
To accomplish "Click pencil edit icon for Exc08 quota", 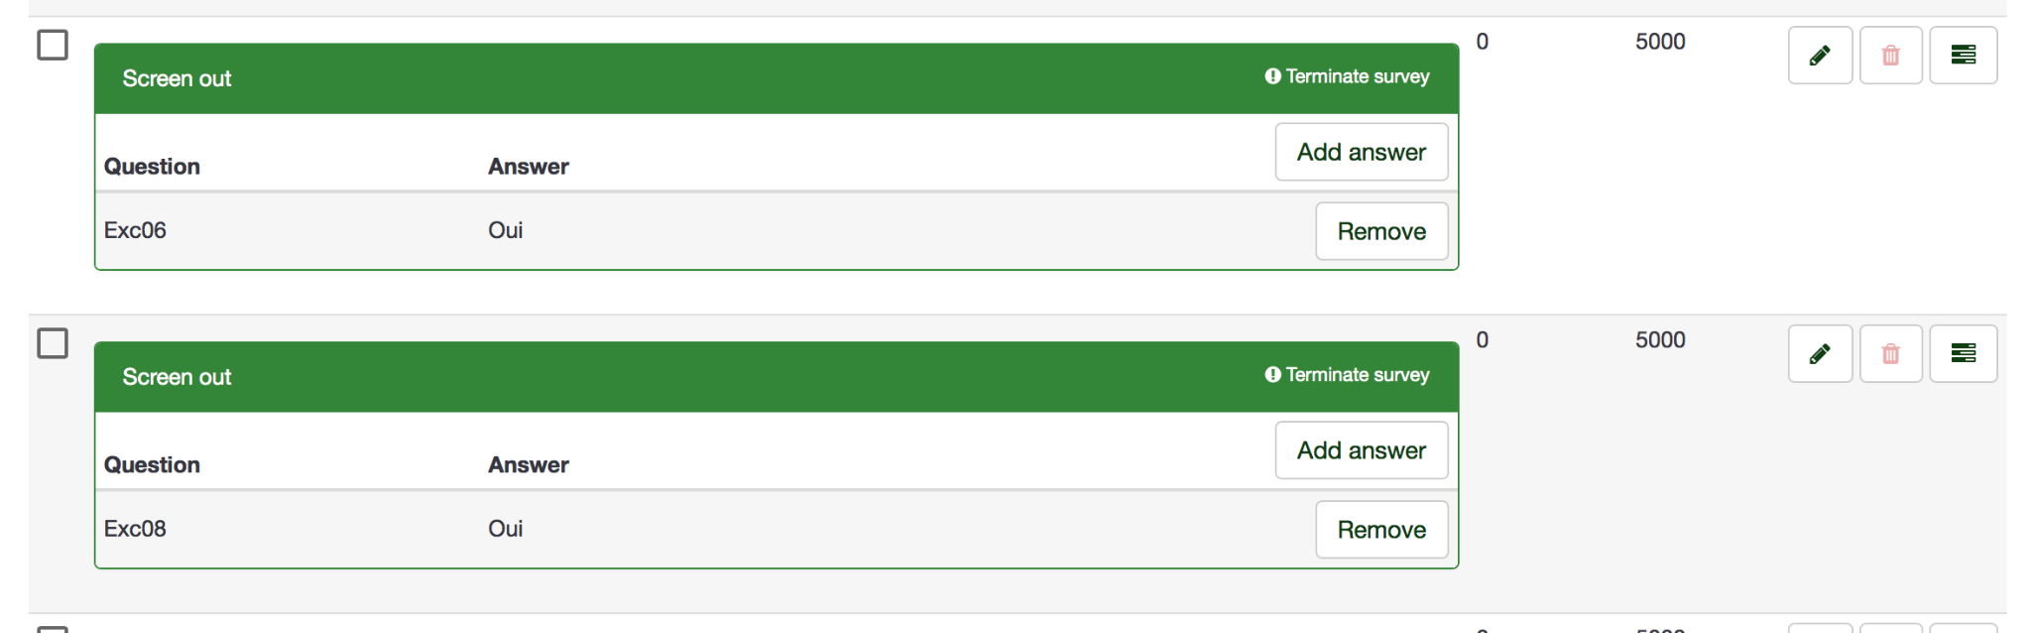I will pos(1820,354).
